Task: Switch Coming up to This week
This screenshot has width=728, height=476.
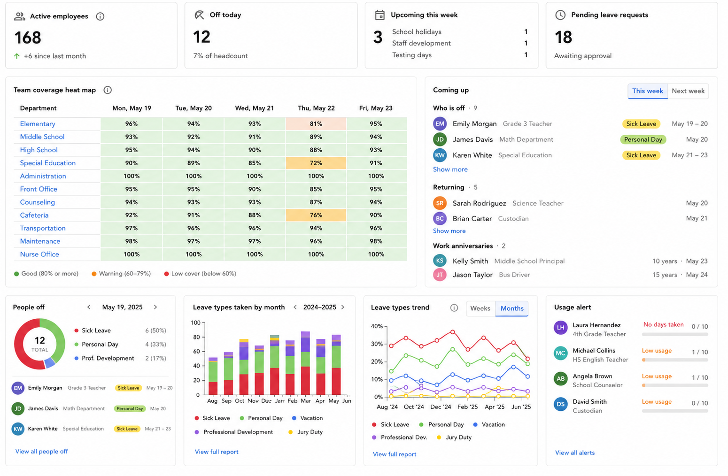Action: [647, 91]
